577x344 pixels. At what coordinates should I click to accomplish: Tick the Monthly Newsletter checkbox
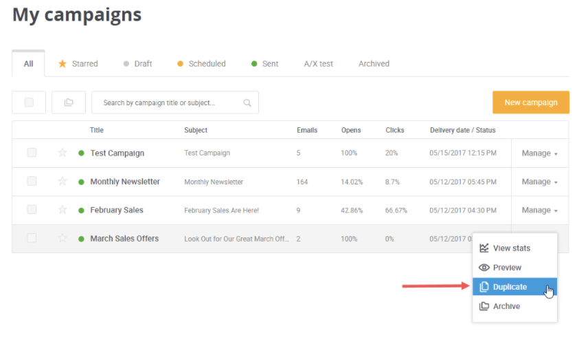(x=32, y=181)
